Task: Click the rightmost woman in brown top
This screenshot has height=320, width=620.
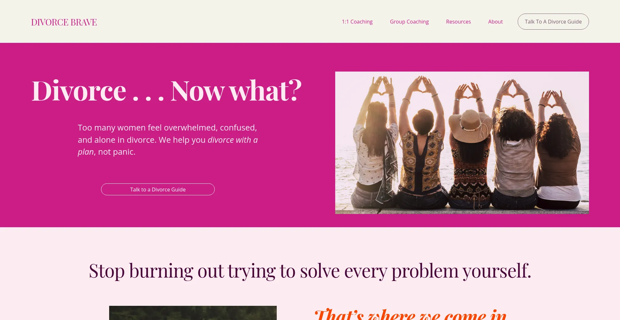Action: coord(559,151)
